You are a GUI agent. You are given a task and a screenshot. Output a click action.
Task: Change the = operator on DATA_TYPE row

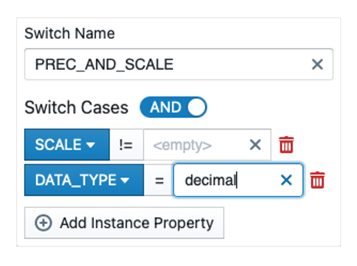159,180
